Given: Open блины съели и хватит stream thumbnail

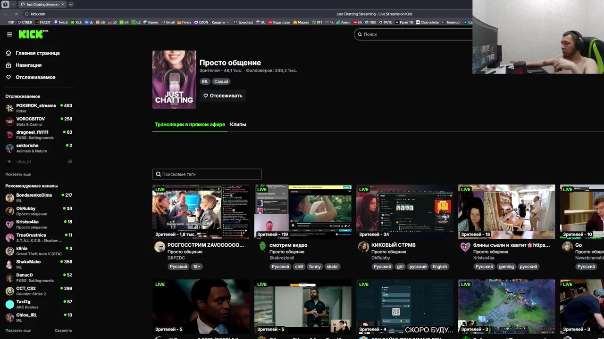Looking at the screenshot, I should (507, 212).
